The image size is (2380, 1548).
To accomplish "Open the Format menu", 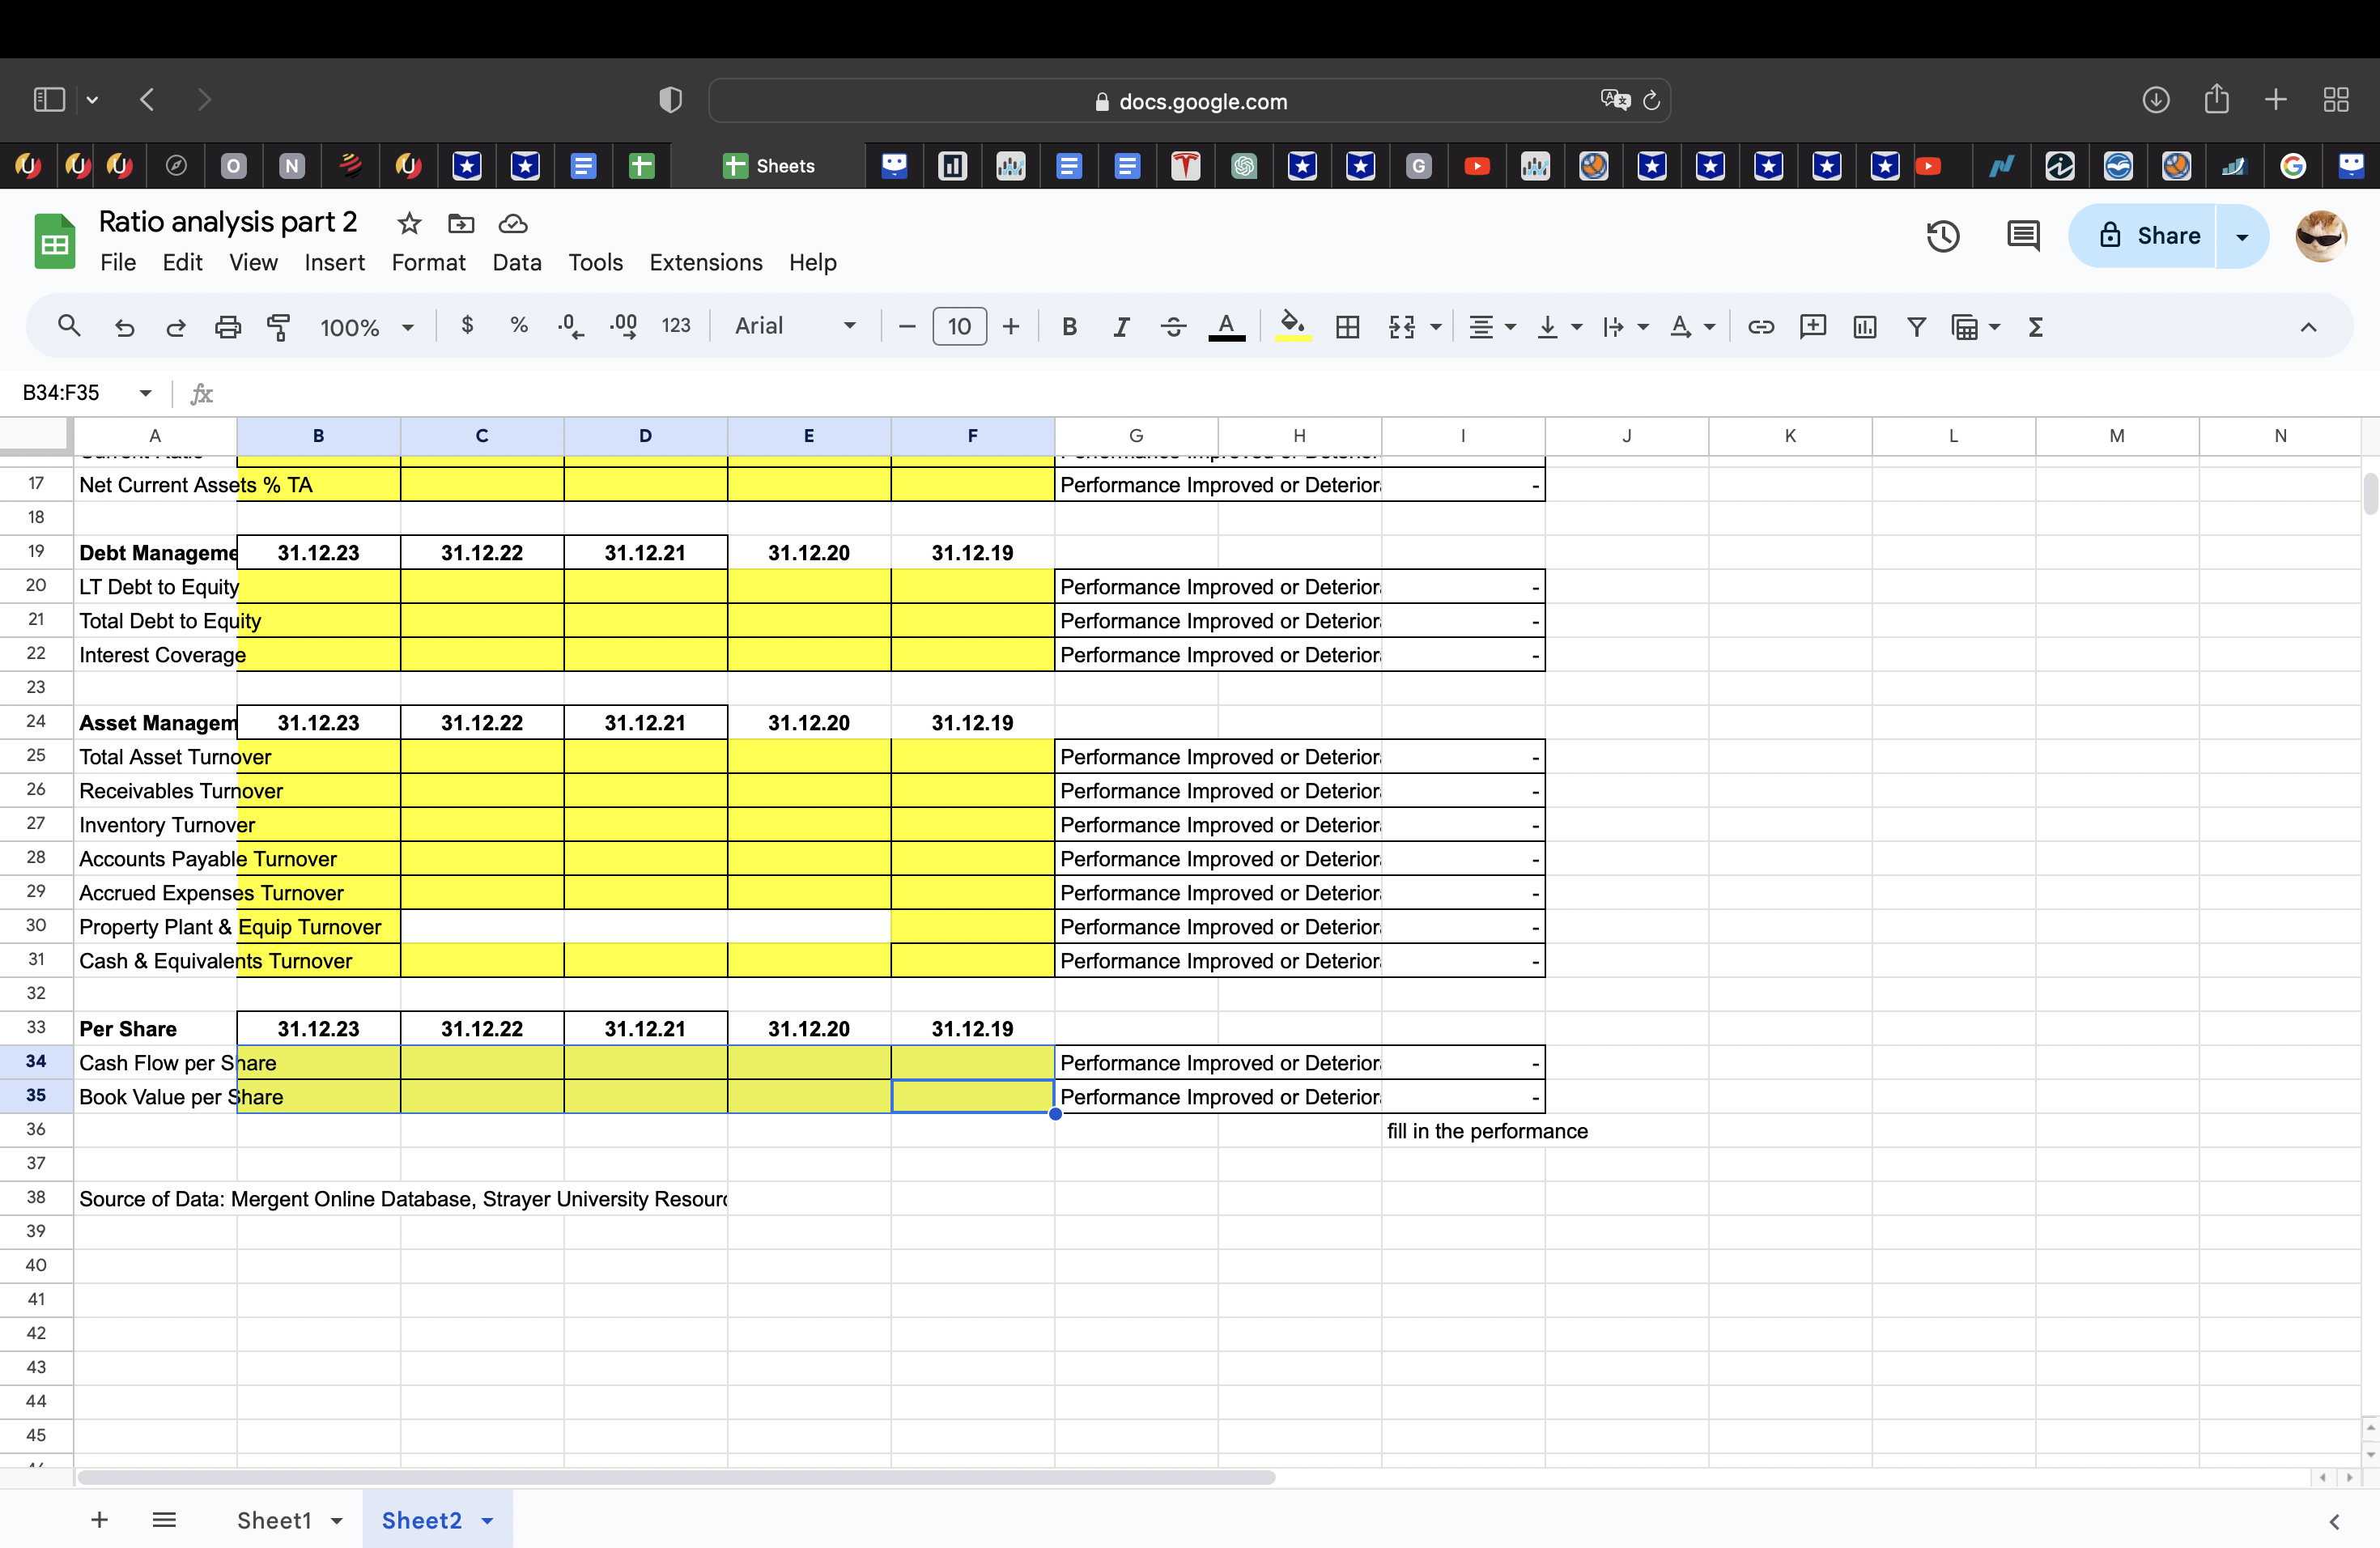I will coord(428,262).
